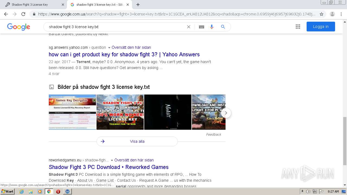Viewport: 347px width, 195px height.
Task: Open media player from taskbar
Action: point(40,191)
